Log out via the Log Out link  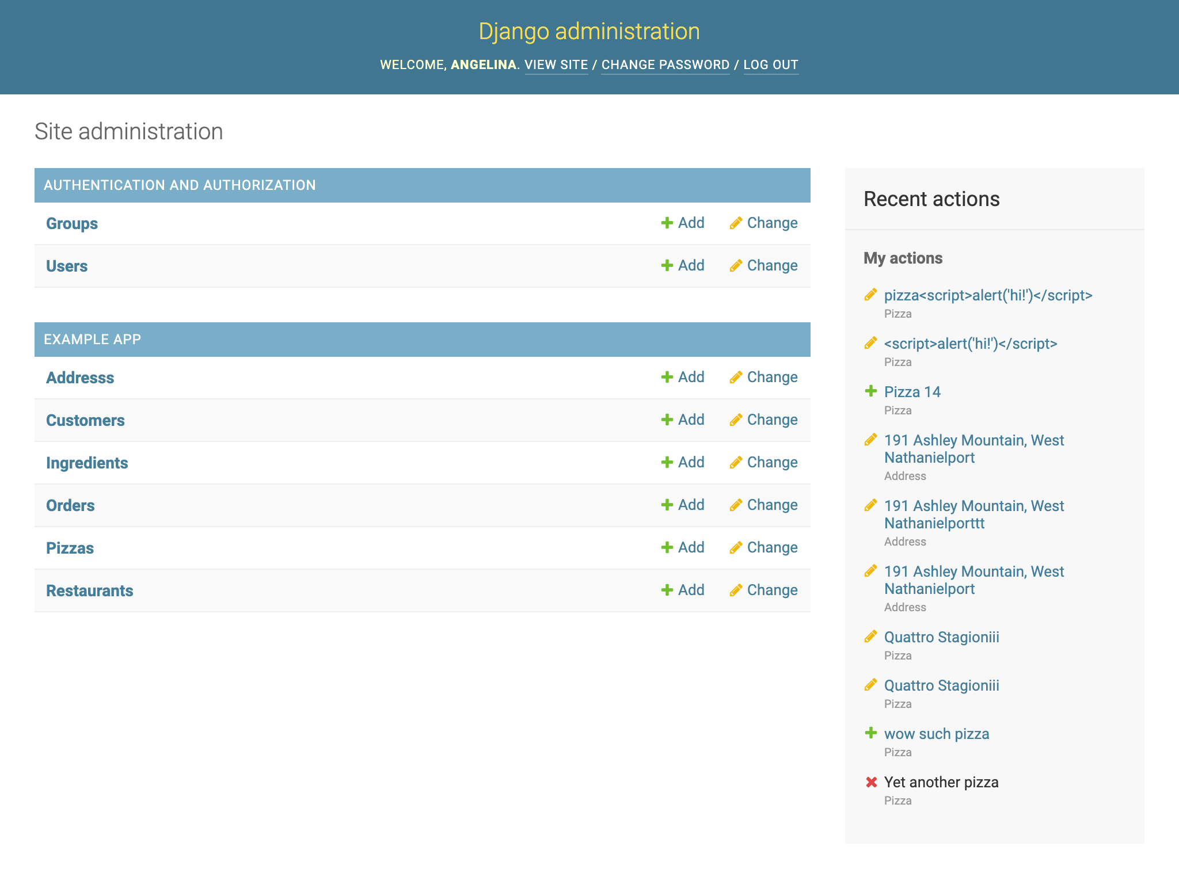click(x=771, y=64)
